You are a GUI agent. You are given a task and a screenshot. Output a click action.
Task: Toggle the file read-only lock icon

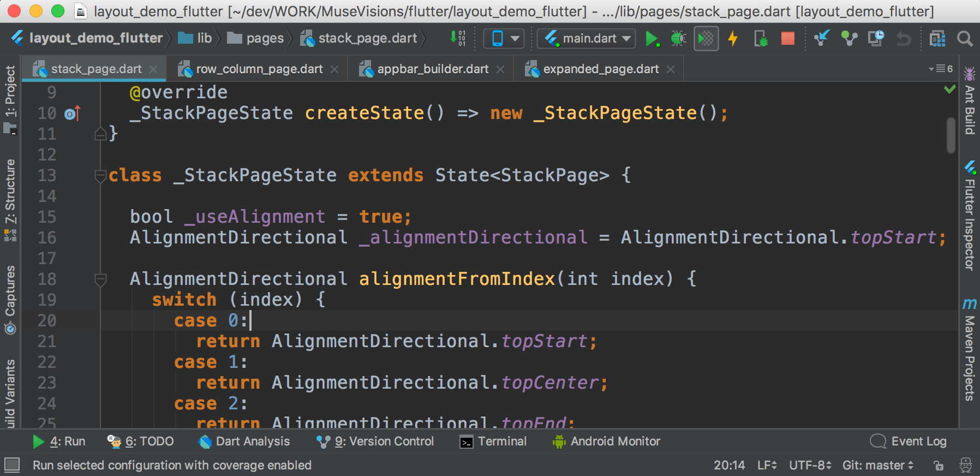click(x=939, y=466)
